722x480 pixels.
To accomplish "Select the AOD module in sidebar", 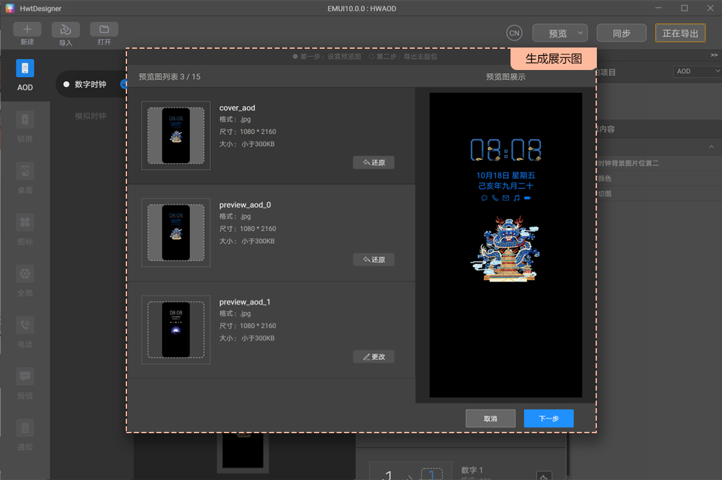I will click(25, 76).
